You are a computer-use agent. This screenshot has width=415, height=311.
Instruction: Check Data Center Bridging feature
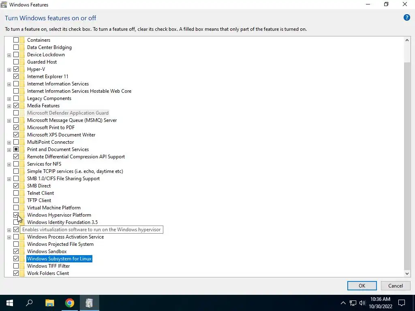pos(16,47)
